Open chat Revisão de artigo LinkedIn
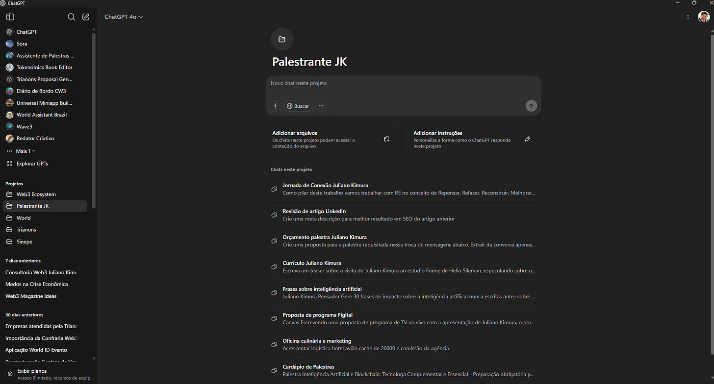Viewport: 714px width, 384px height. tap(404, 215)
